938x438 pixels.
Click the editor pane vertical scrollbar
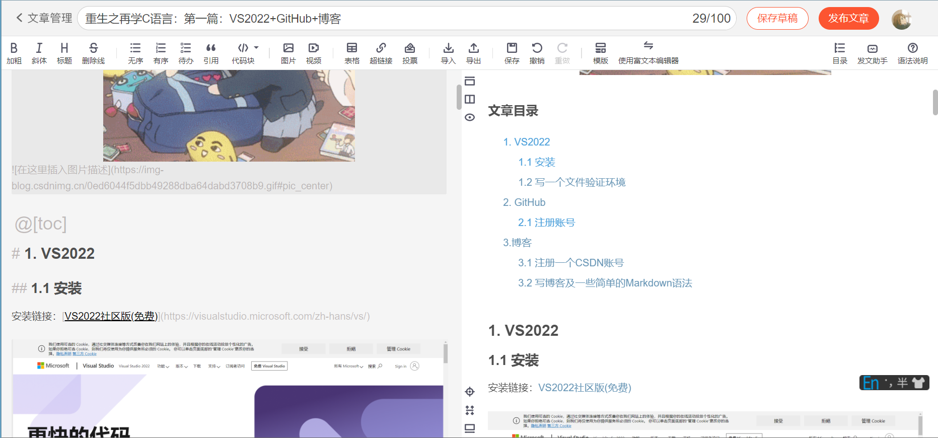tap(459, 97)
